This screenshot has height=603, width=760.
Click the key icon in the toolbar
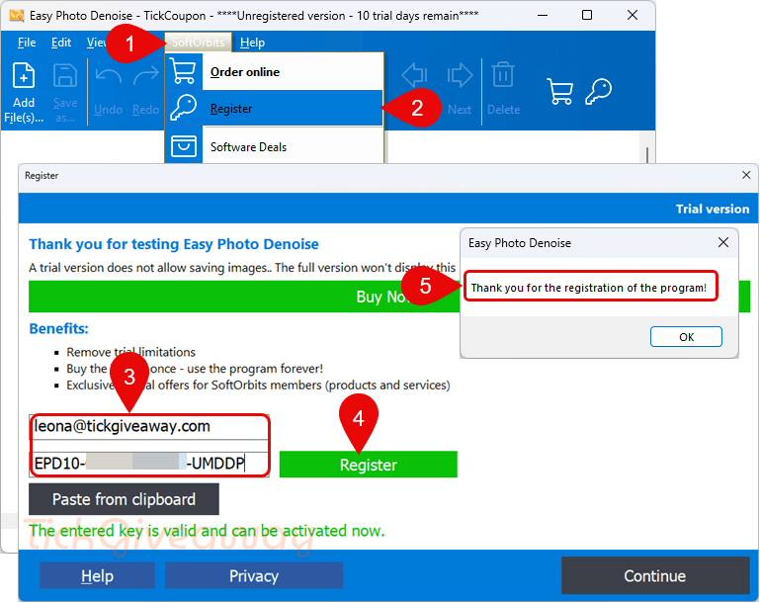pos(598,91)
